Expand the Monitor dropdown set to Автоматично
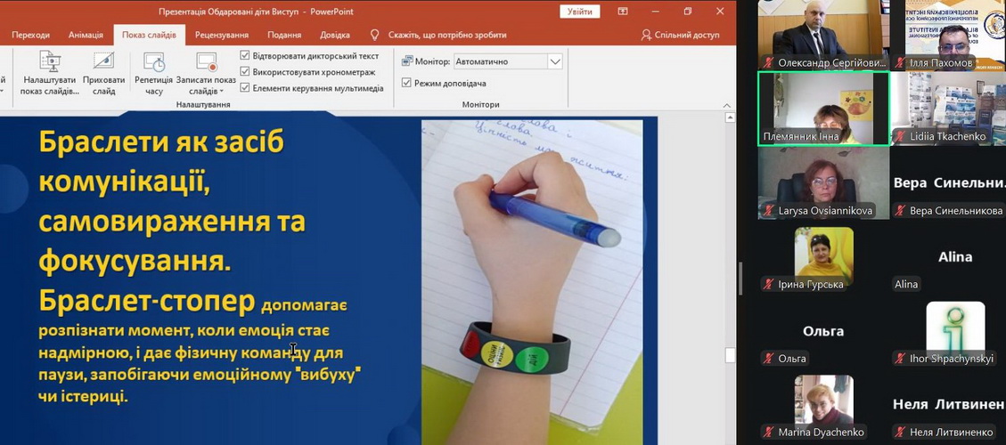The height and width of the screenshot is (445, 1006). coord(555,61)
